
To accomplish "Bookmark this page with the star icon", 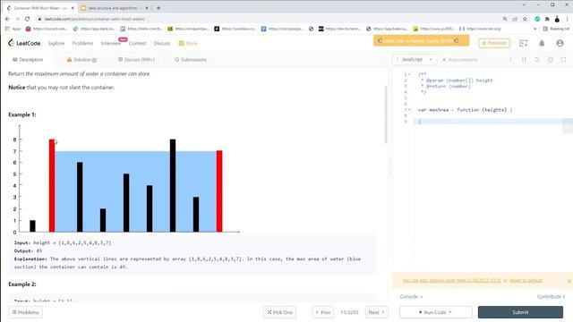I will pyautogui.click(x=525, y=19).
